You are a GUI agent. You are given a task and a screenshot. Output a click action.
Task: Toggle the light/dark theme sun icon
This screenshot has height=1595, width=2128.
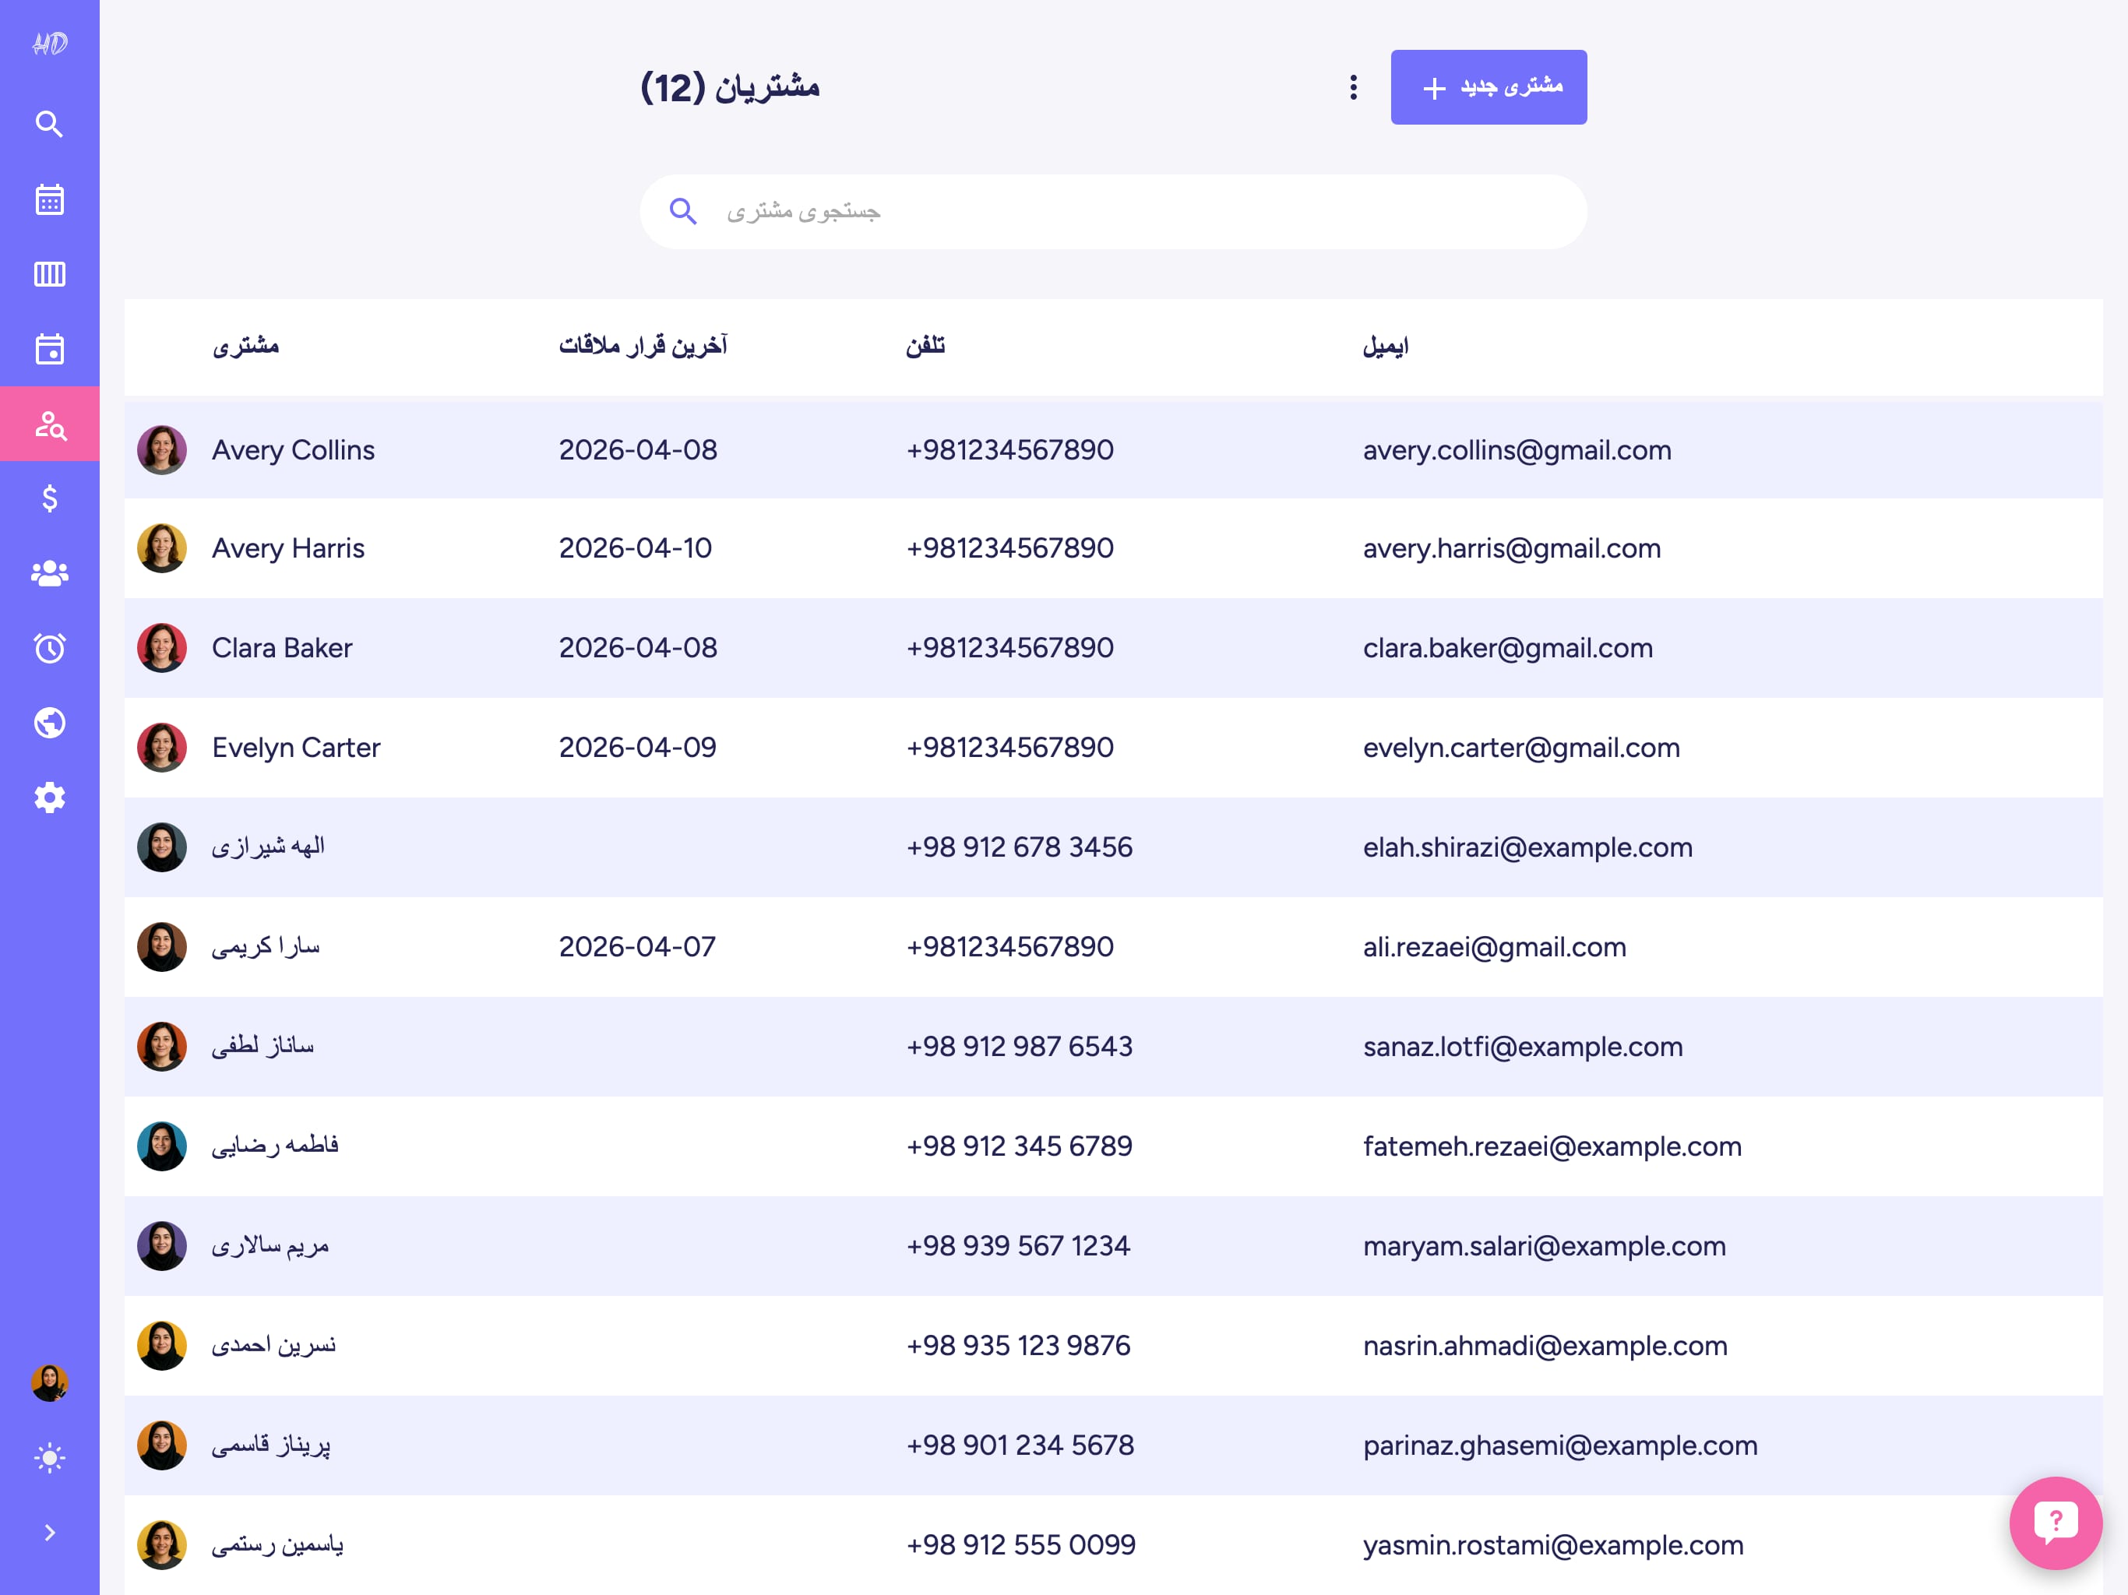click(49, 1457)
